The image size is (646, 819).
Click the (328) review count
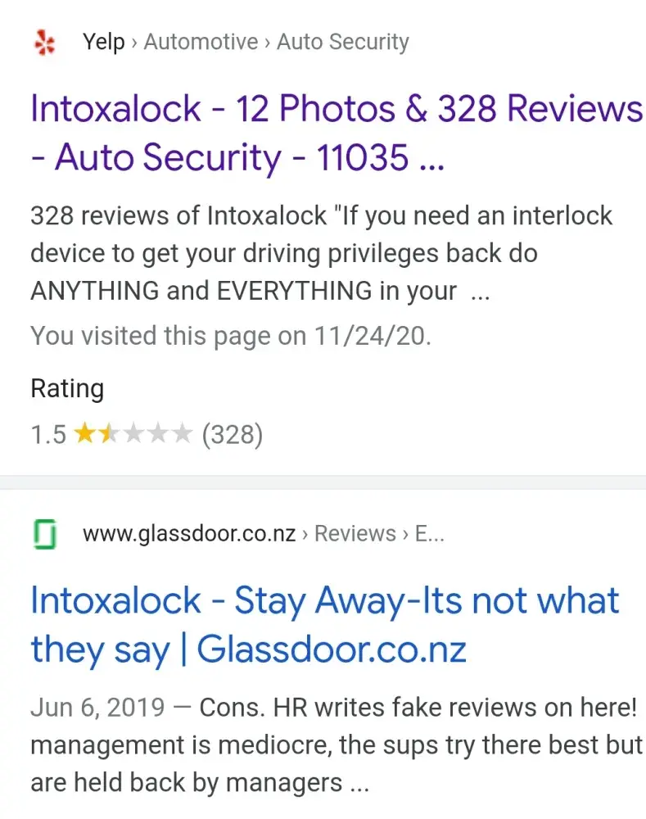click(233, 435)
